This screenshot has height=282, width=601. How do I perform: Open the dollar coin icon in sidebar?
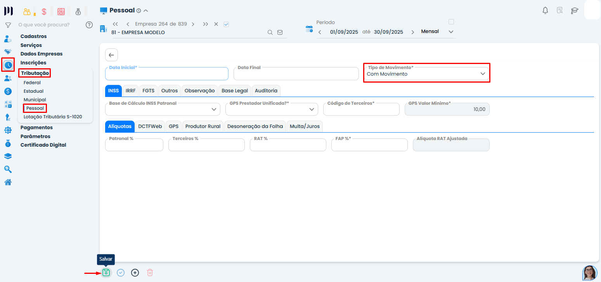pyautogui.click(x=8, y=91)
